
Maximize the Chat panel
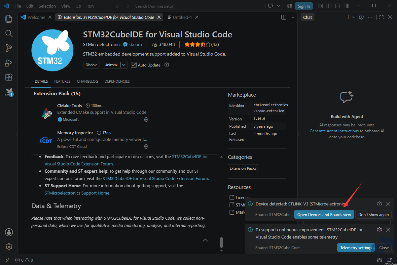point(381,17)
